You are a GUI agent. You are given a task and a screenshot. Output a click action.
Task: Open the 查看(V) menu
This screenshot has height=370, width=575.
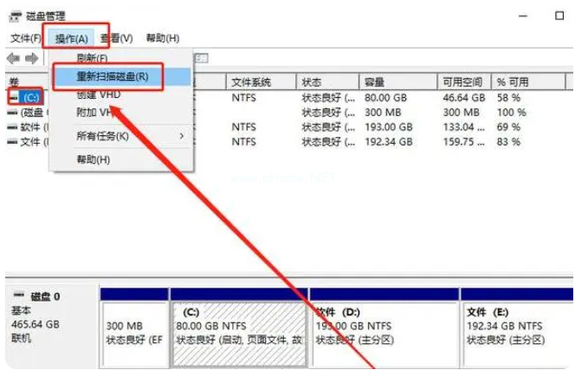pos(116,38)
